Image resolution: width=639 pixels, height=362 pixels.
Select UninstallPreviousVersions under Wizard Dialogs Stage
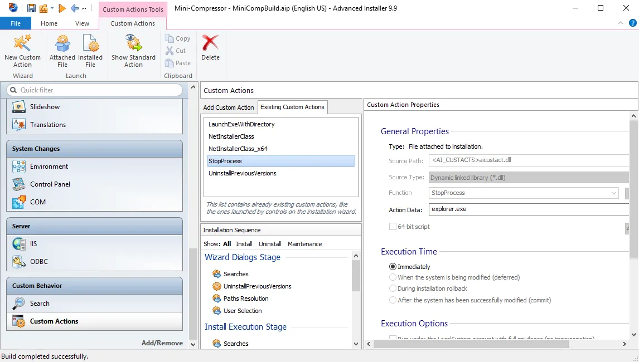[257, 286]
